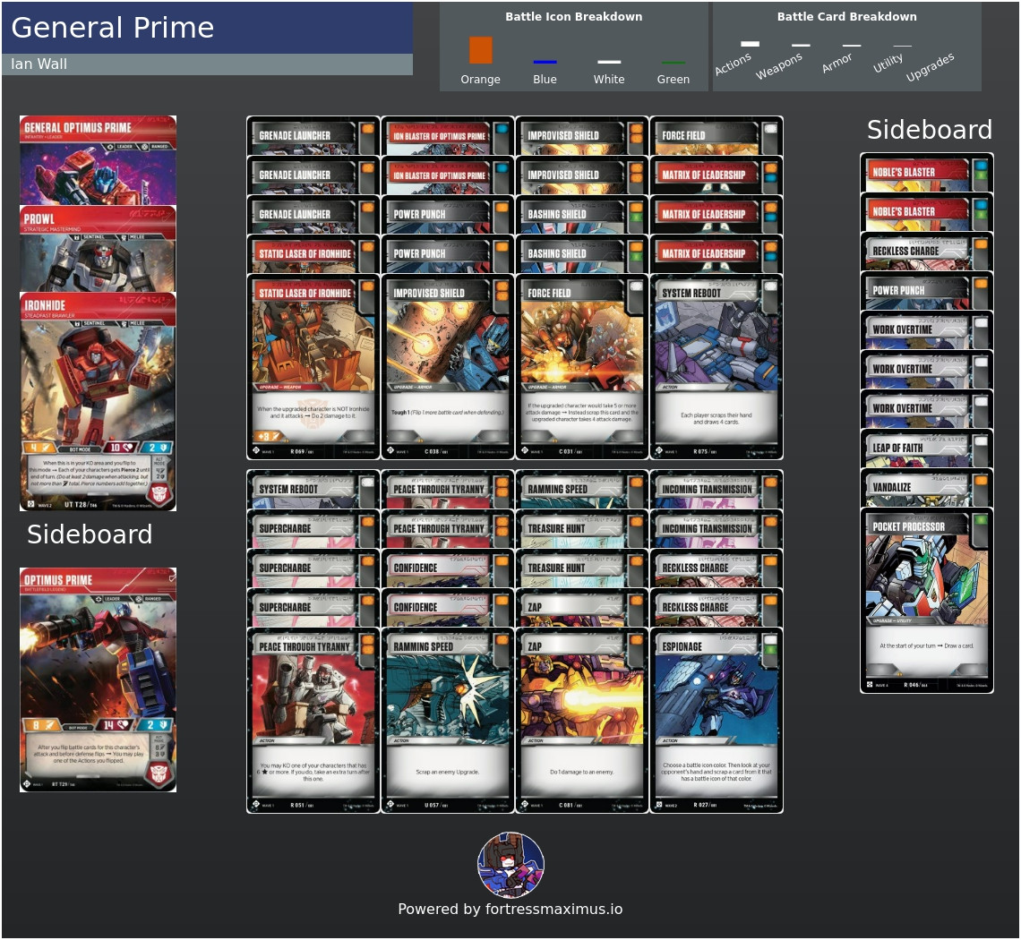Click Ironhide's defense value 2 icon
The width and height of the screenshot is (1021, 940).
pyautogui.click(x=157, y=448)
